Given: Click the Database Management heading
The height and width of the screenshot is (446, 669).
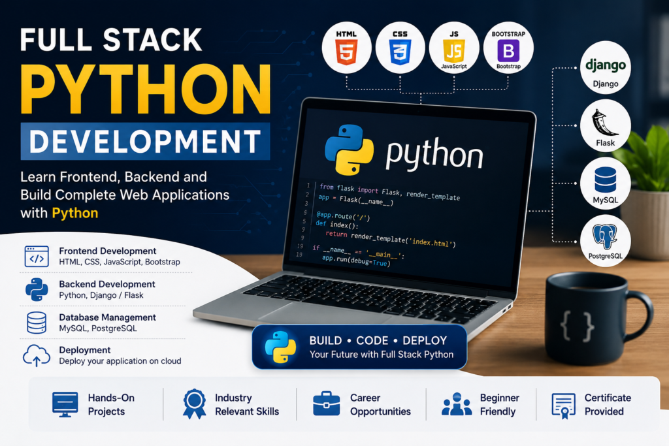Looking at the screenshot, I should tap(108, 317).
